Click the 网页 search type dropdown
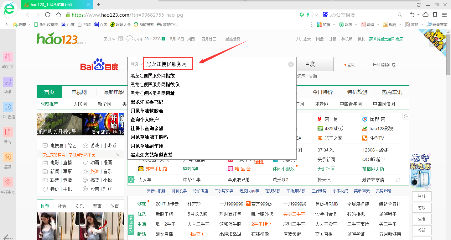The image size is (451, 240). 137,64
